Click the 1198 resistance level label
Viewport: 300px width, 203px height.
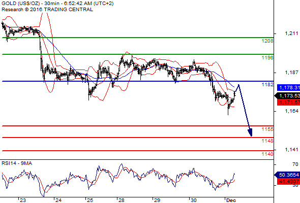coord(267,57)
